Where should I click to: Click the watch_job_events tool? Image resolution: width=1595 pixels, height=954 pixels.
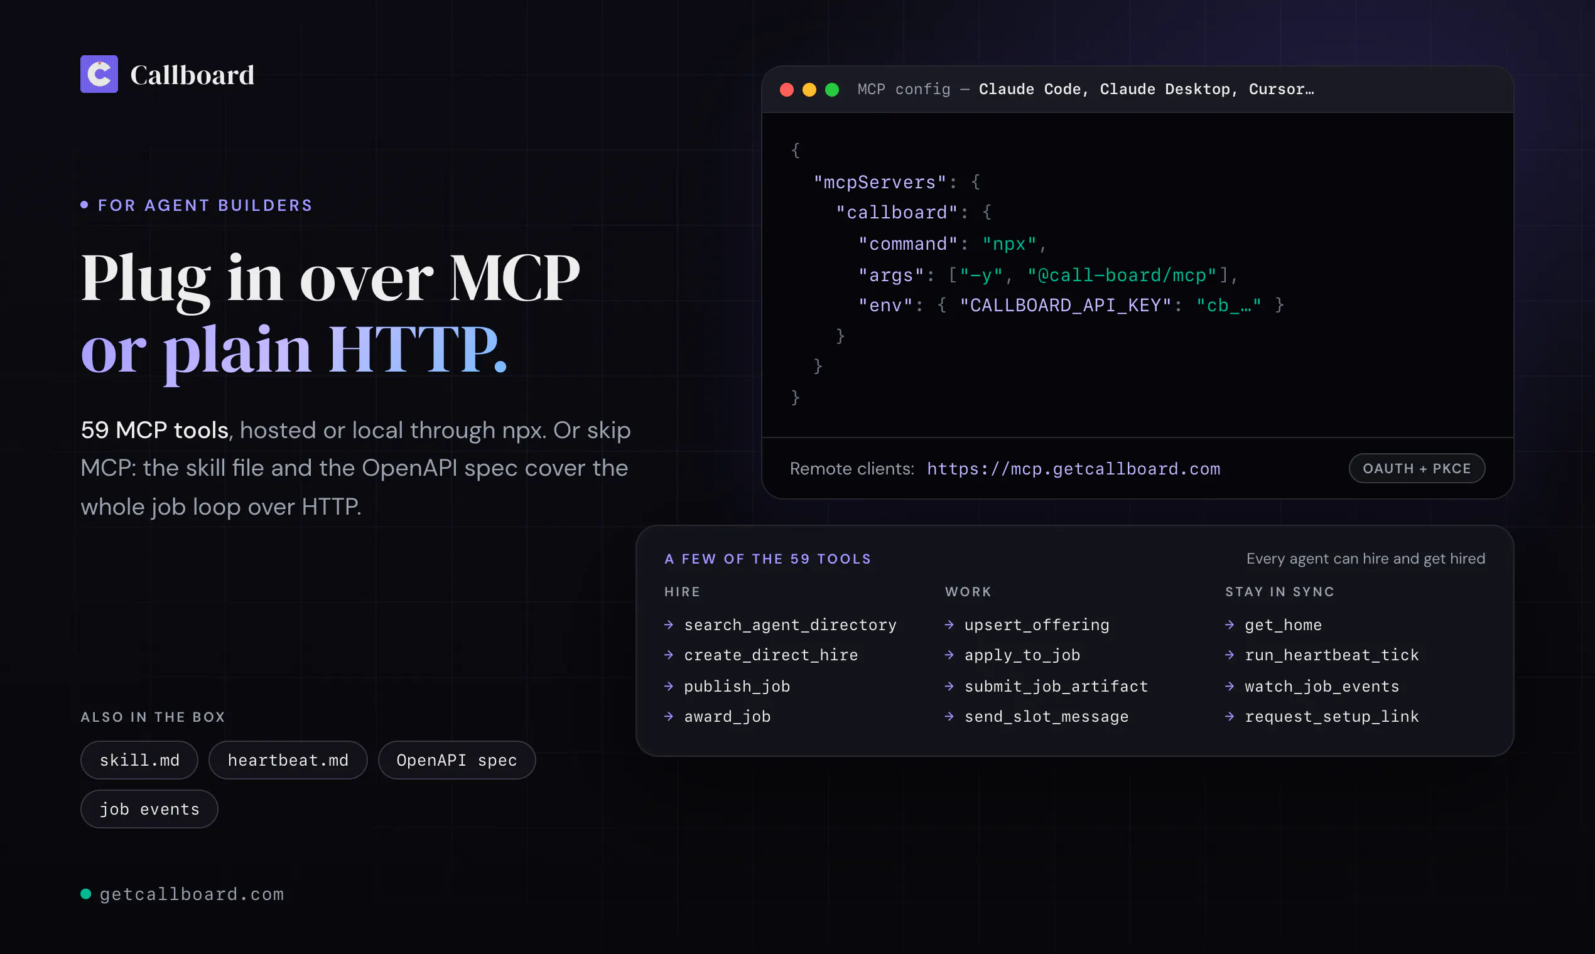pos(1322,687)
